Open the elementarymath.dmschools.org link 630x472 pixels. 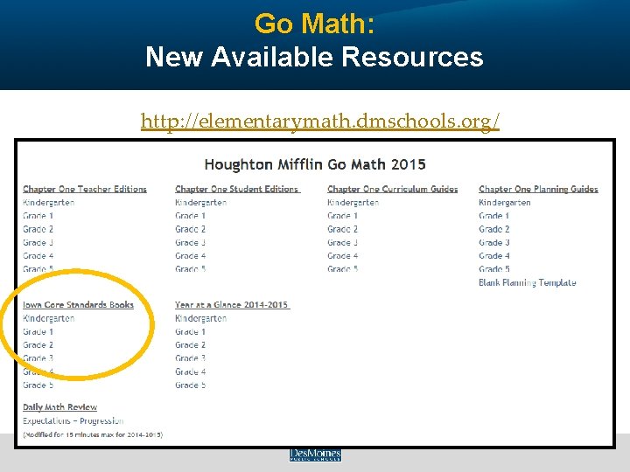(320, 121)
